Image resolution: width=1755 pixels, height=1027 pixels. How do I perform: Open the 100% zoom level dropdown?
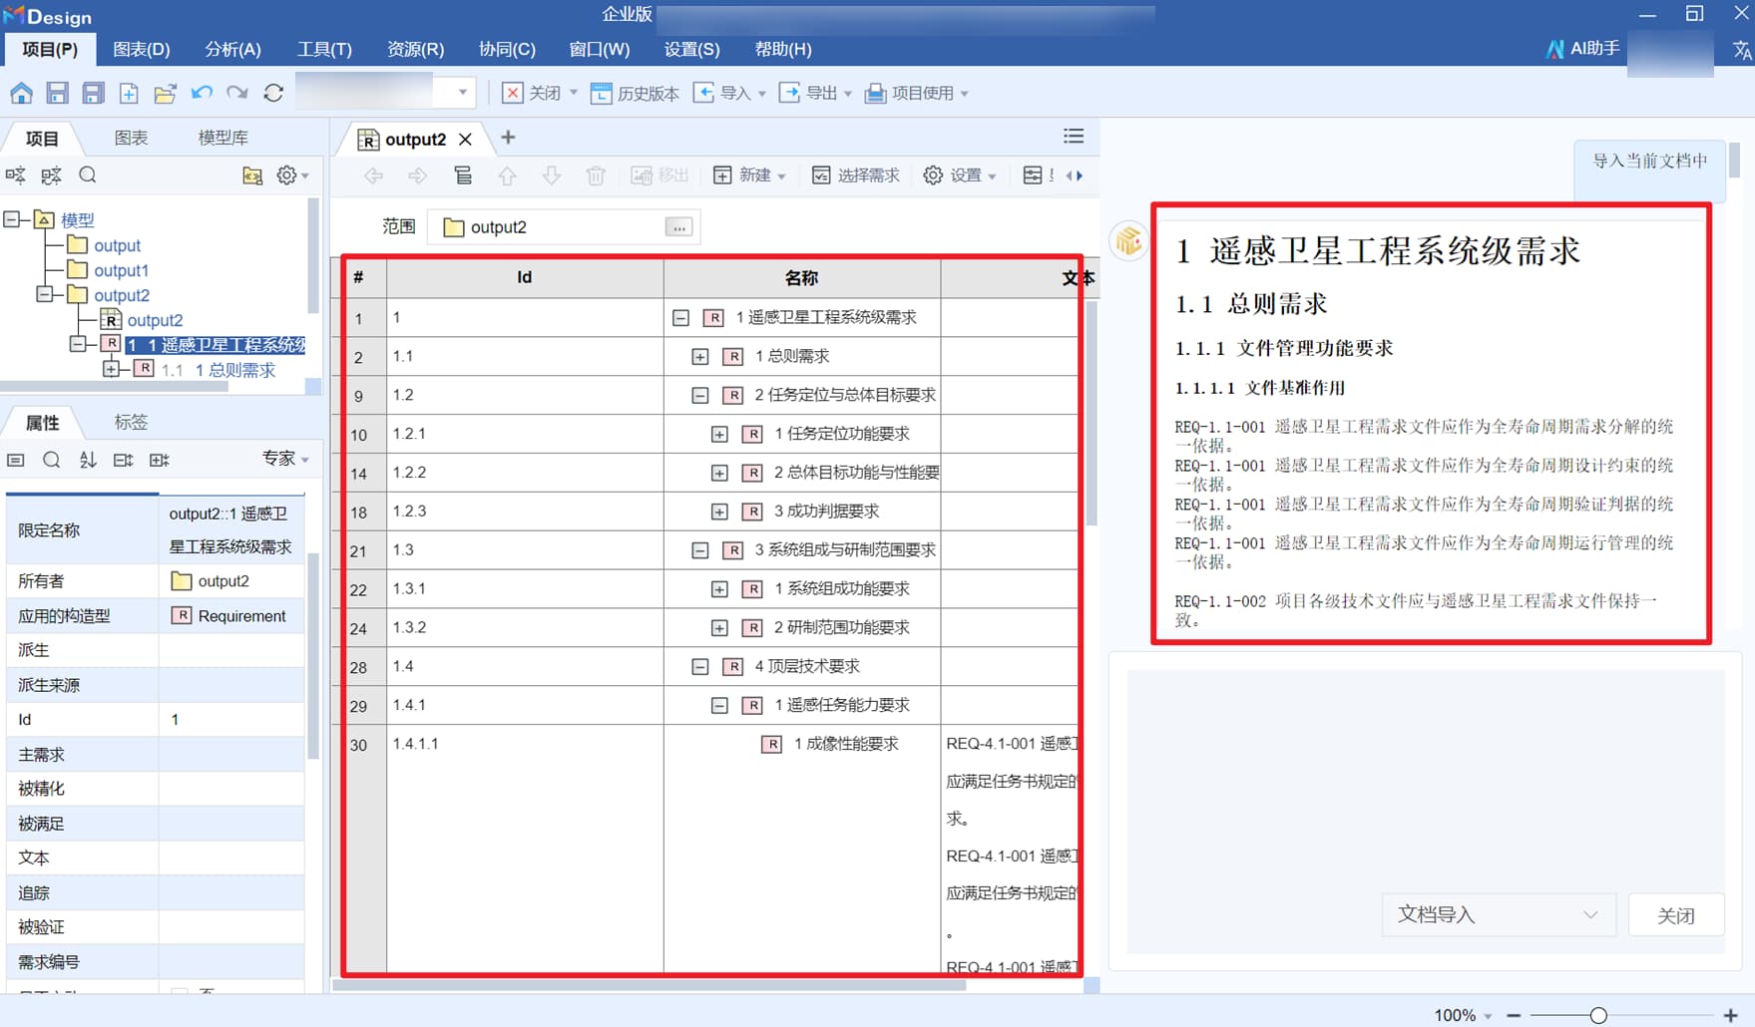pyautogui.click(x=1463, y=1015)
